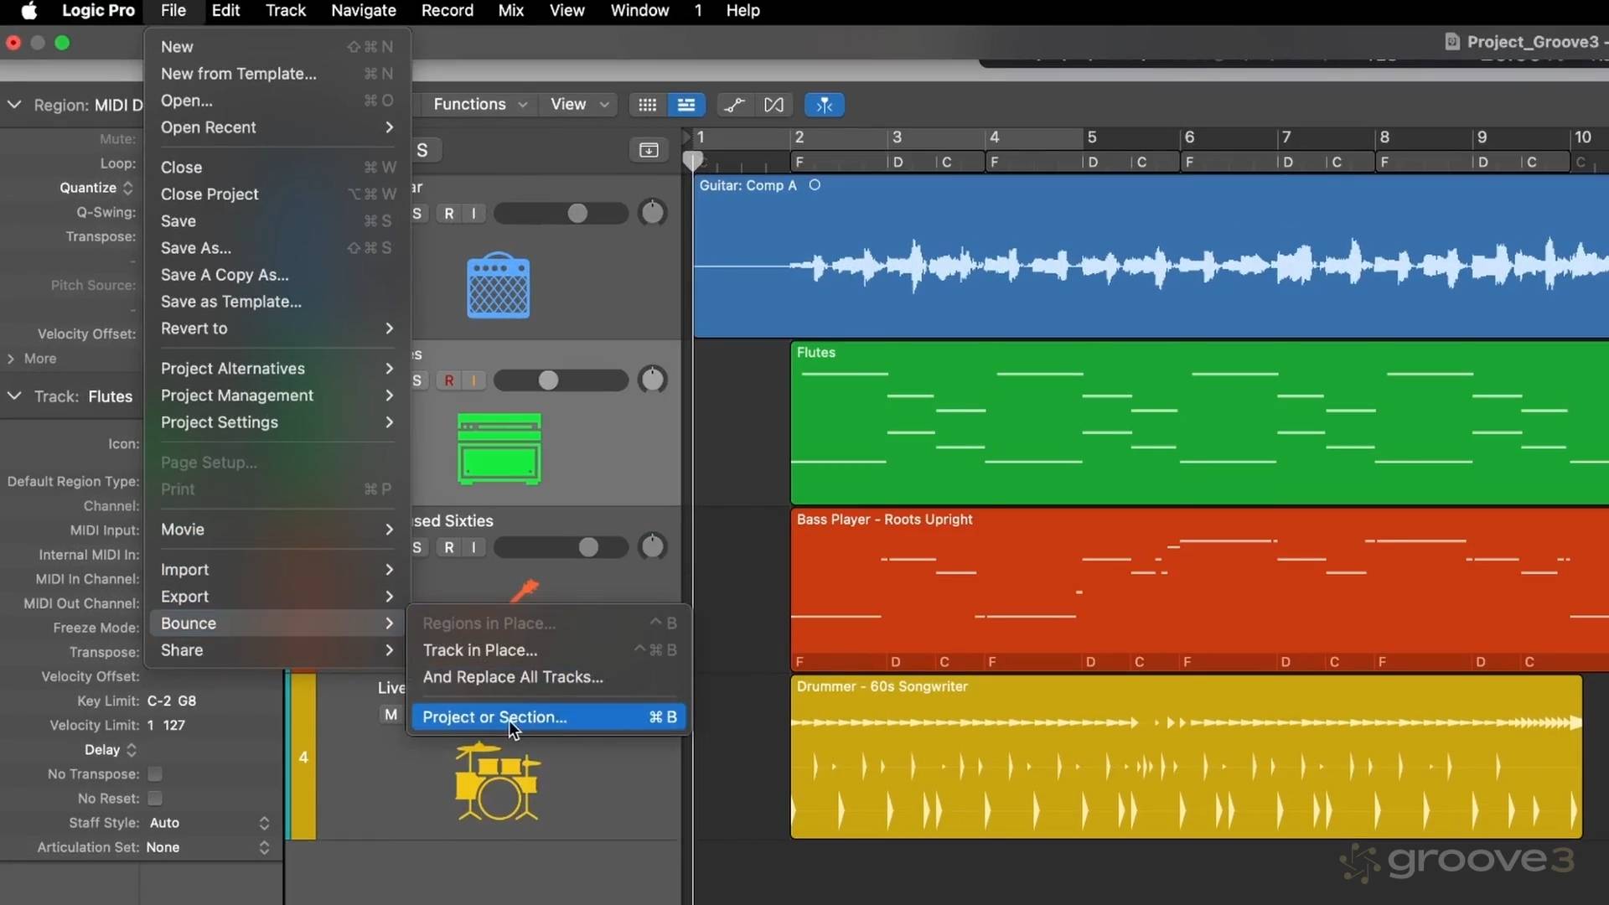Toggle the blue playhead catch icon

tap(825, 105)
